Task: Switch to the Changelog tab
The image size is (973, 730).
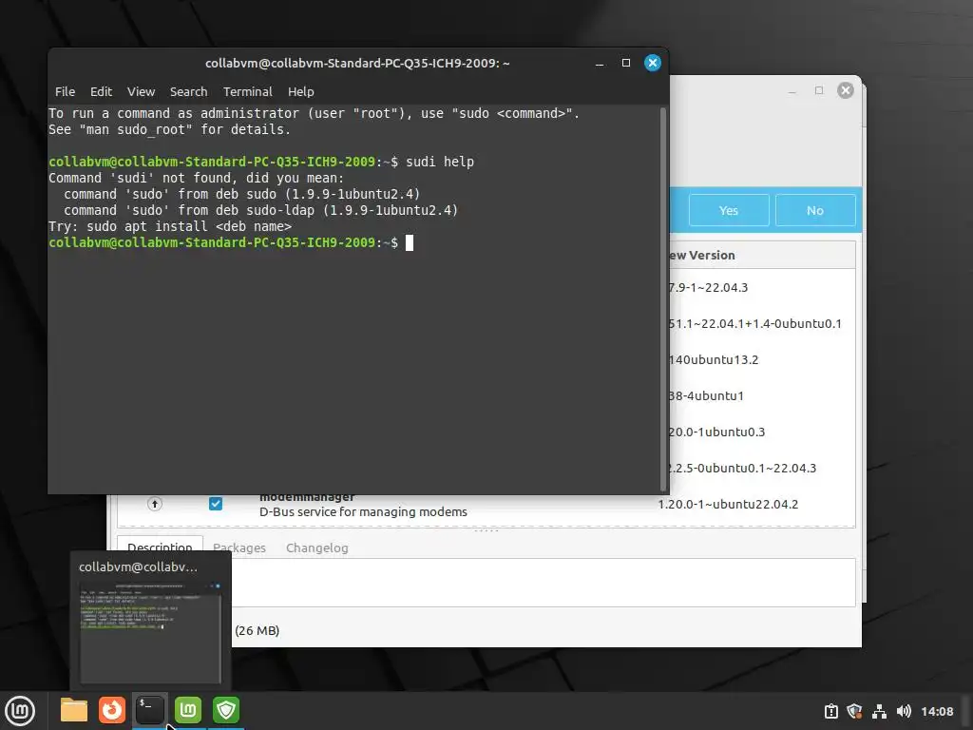Action: (317, 547)
